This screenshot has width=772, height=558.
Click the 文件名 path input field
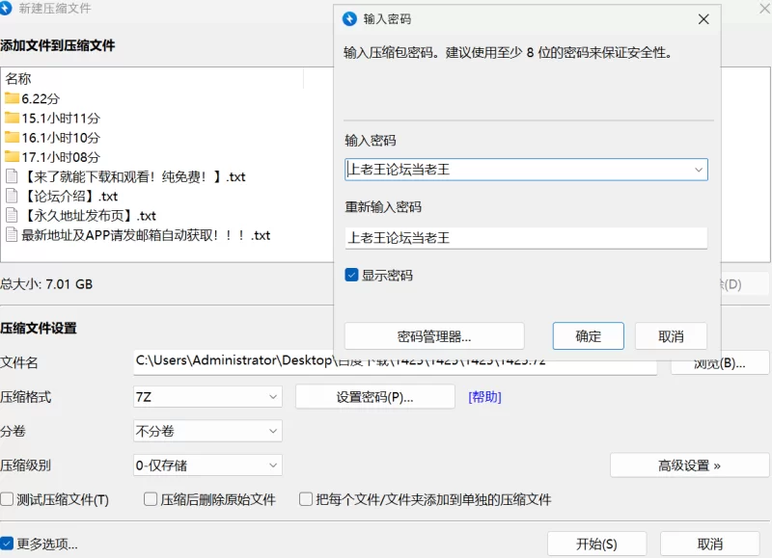click(395, 362)
